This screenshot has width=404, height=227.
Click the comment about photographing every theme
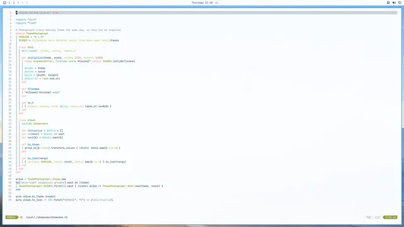click(69, 30)
